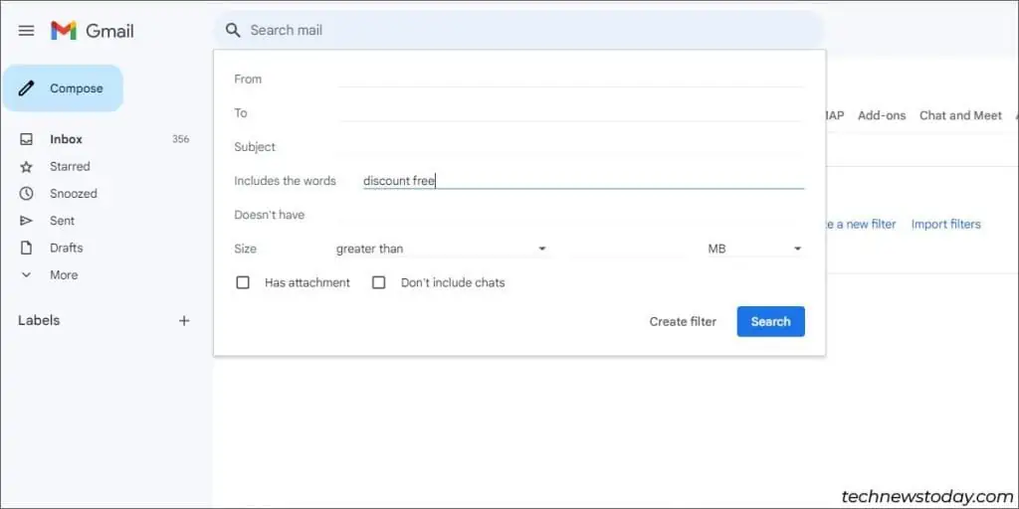Open the greater than size dropdown

(x=441, y=249)
